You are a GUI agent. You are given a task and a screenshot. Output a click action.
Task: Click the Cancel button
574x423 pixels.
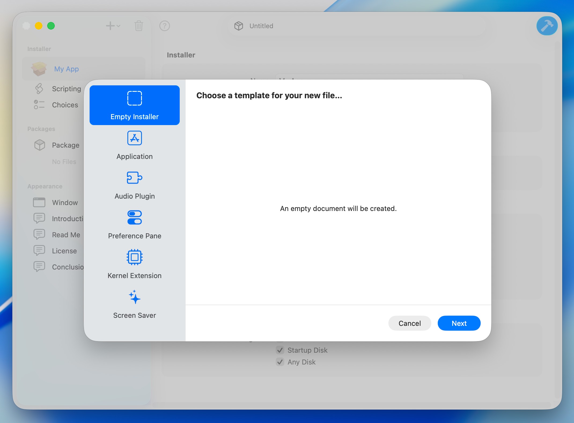point(409,323)
